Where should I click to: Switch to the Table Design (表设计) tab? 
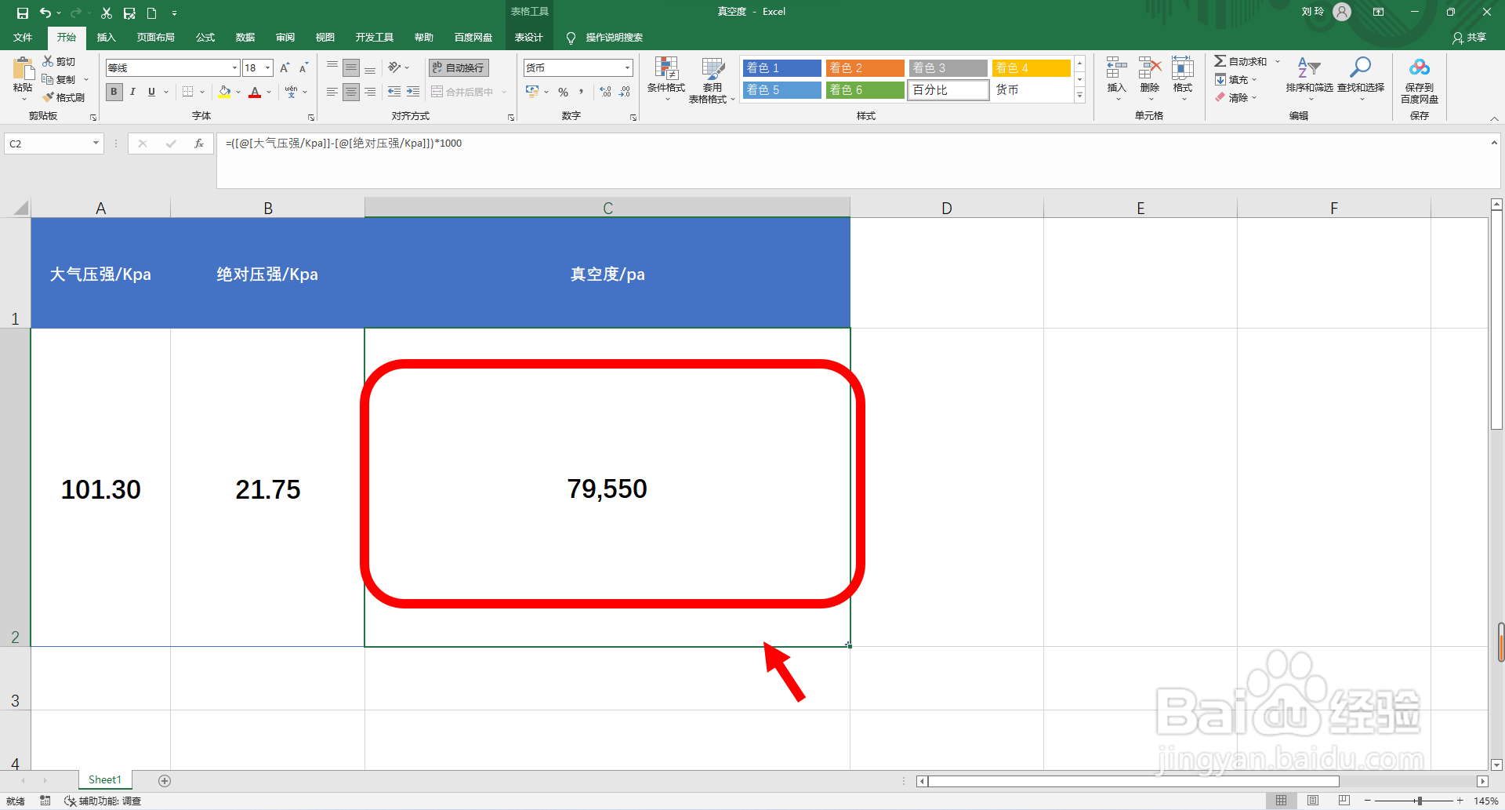click(528, 38)
